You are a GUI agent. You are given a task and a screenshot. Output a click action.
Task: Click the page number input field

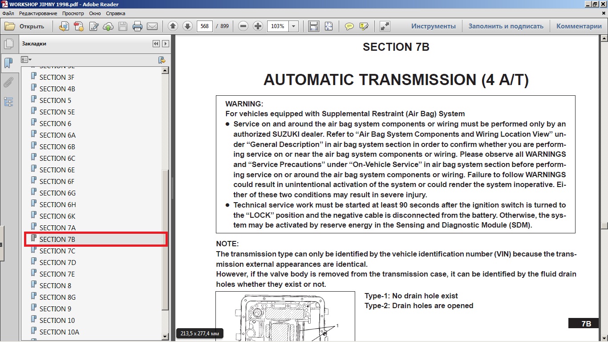204,26
